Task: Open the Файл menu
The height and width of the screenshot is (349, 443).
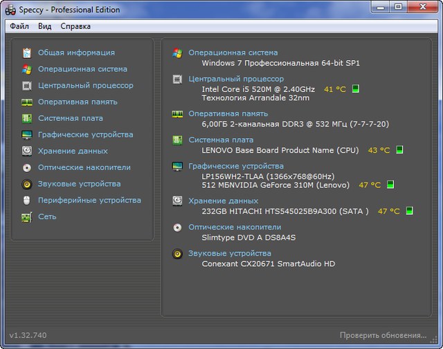Action: coord(19,26)
